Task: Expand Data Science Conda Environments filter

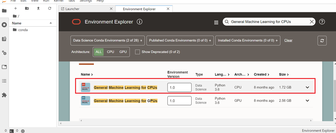Action: click(108, 40)
